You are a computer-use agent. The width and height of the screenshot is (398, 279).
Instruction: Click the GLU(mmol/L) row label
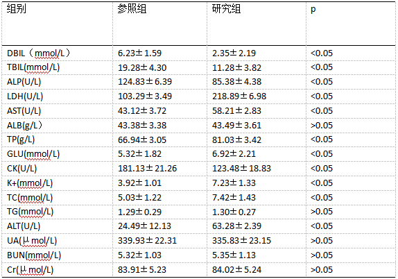(x=33, y=154)
